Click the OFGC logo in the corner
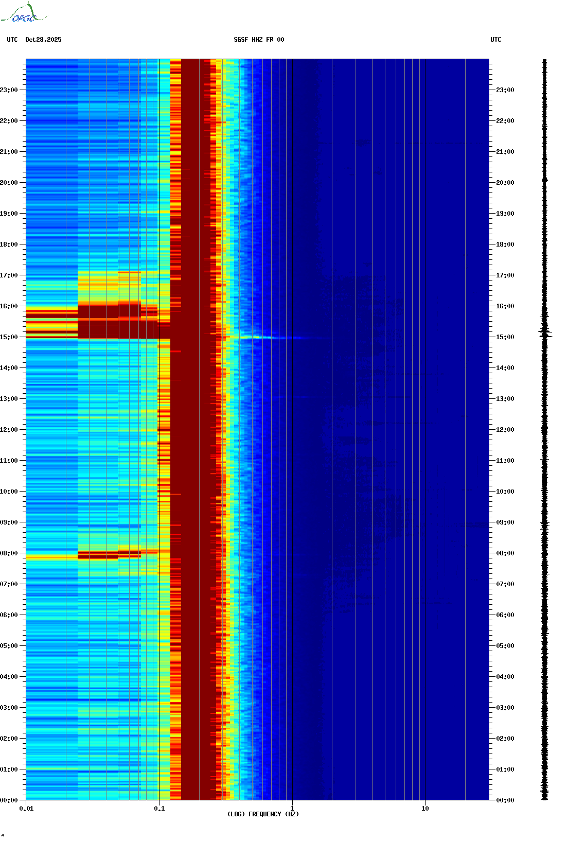Screen dimensions: 567x841 [x=23, y=13]
